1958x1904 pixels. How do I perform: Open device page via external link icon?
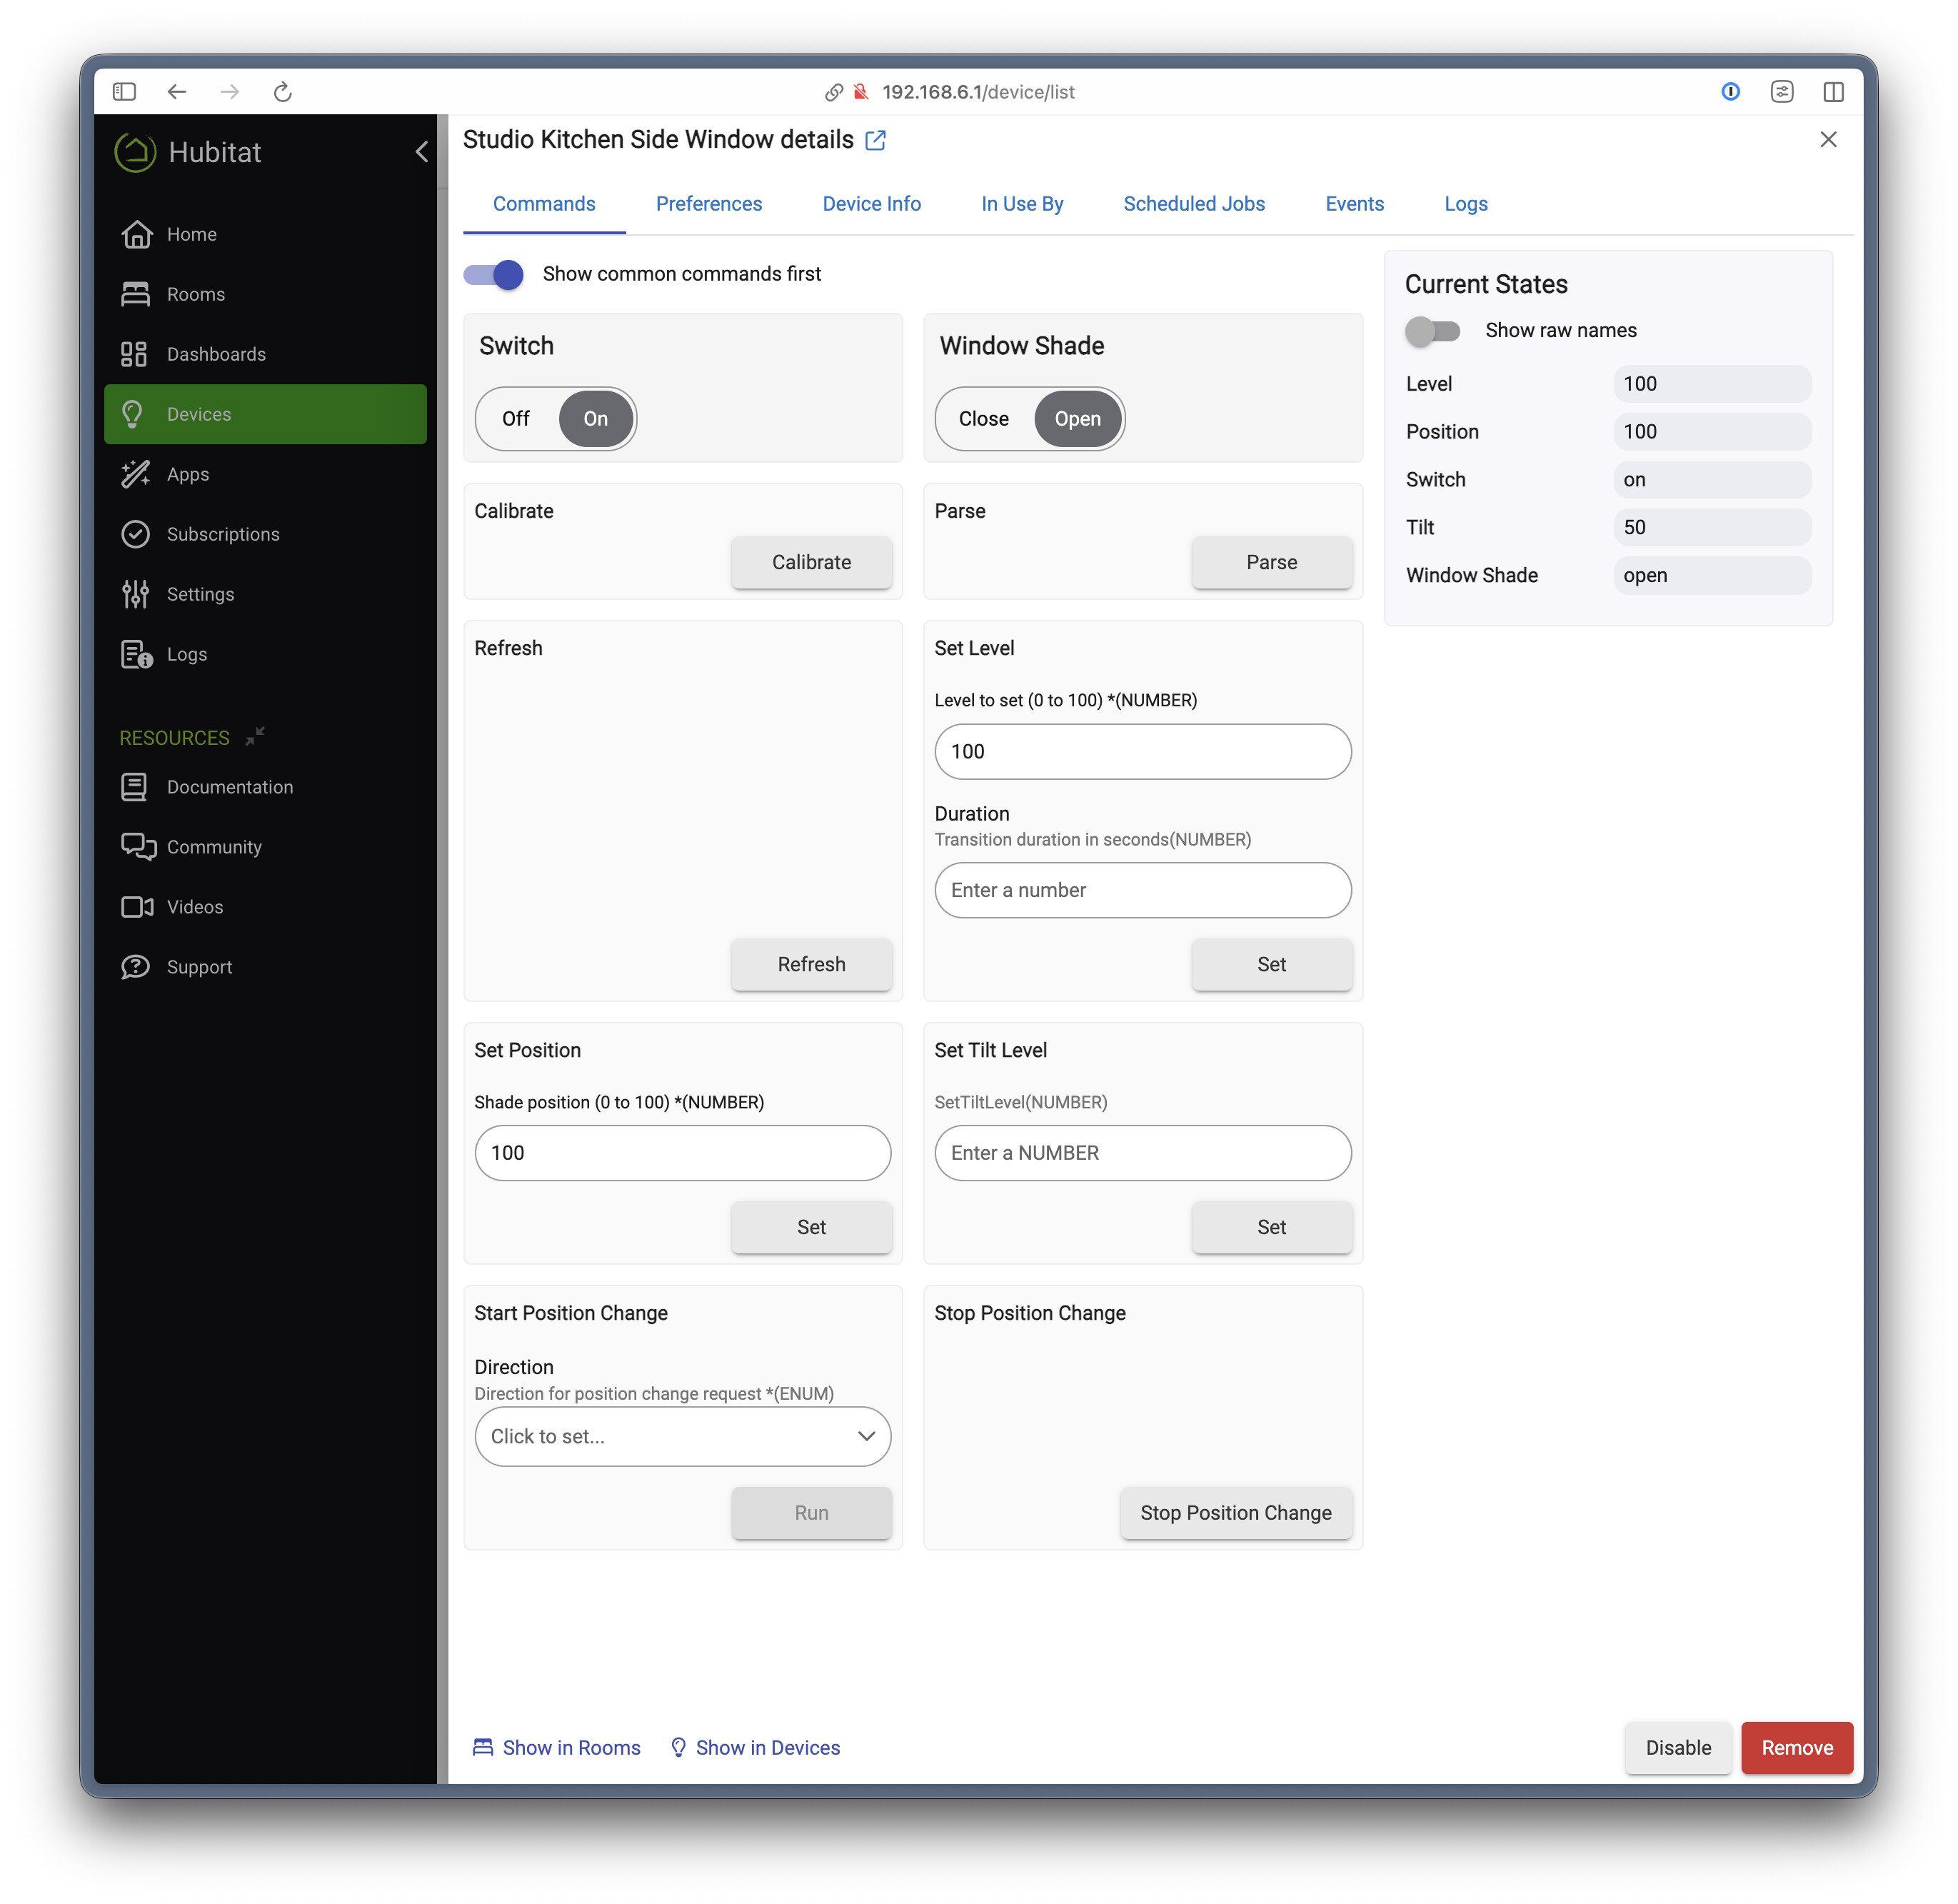[x=875, y=140]
